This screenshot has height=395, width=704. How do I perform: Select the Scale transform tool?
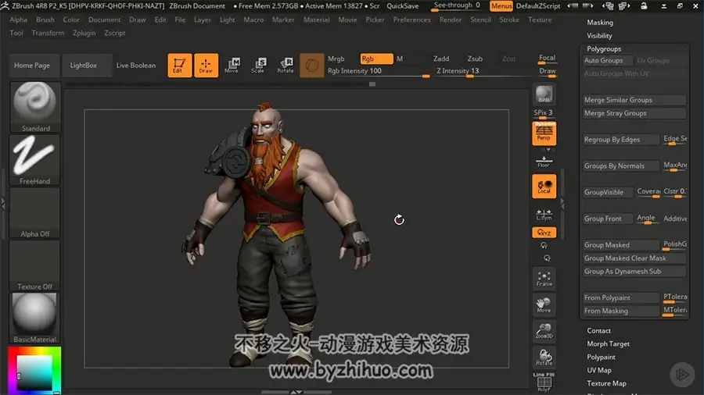[258, 66]
